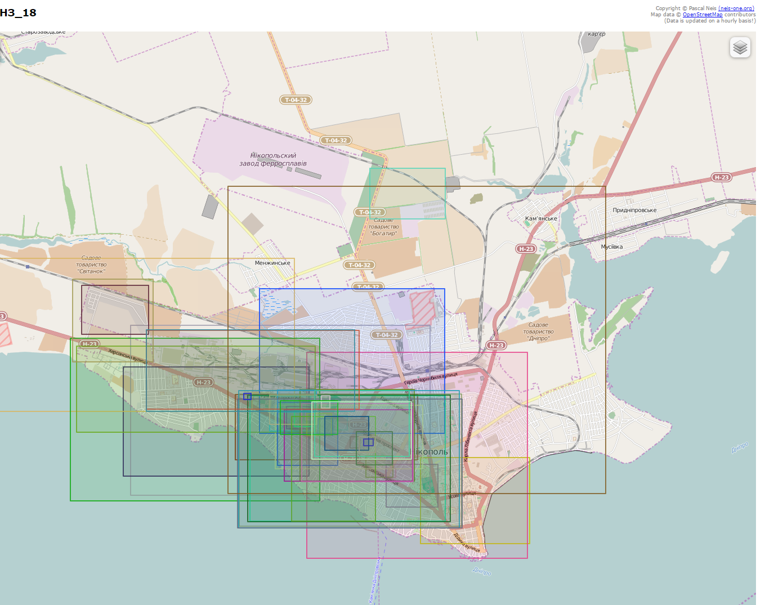Click the H3_18 page title

pos(18,12)
